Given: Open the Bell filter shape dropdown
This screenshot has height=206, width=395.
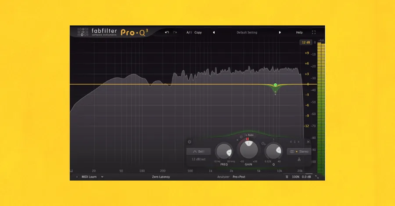Looking at the screenshot, I should [x=198, y=151].
